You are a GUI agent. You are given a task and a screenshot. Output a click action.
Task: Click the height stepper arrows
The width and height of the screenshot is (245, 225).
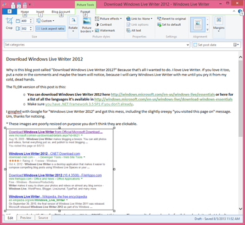tap(31, 29)
